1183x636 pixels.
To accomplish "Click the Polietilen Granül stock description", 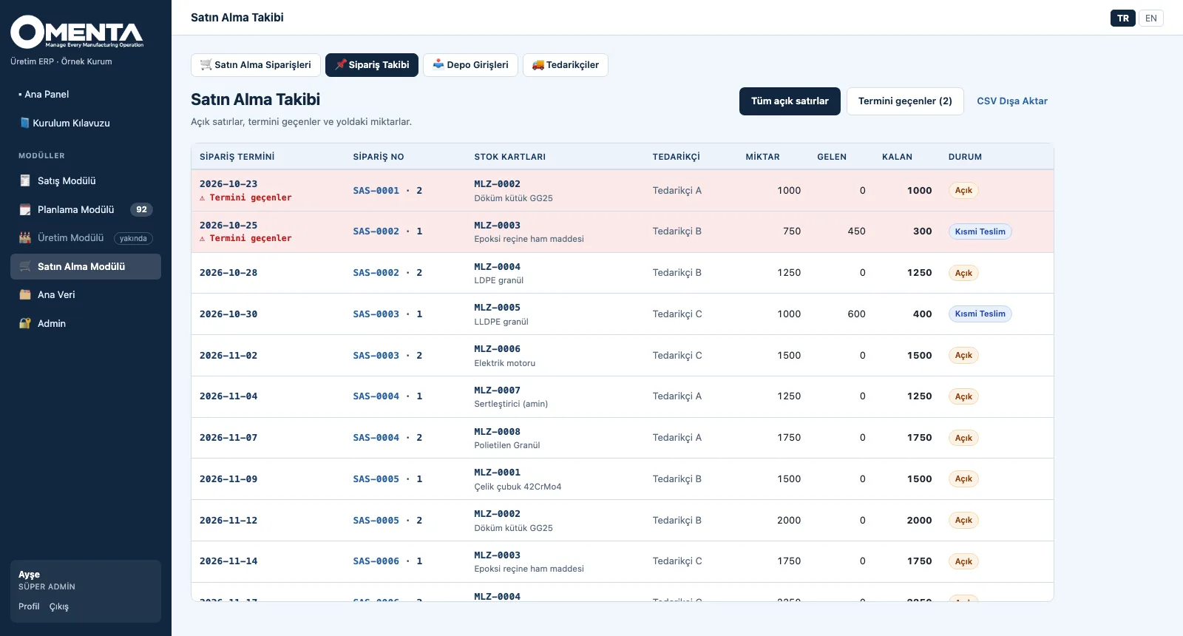I will (x=507, y=445).
